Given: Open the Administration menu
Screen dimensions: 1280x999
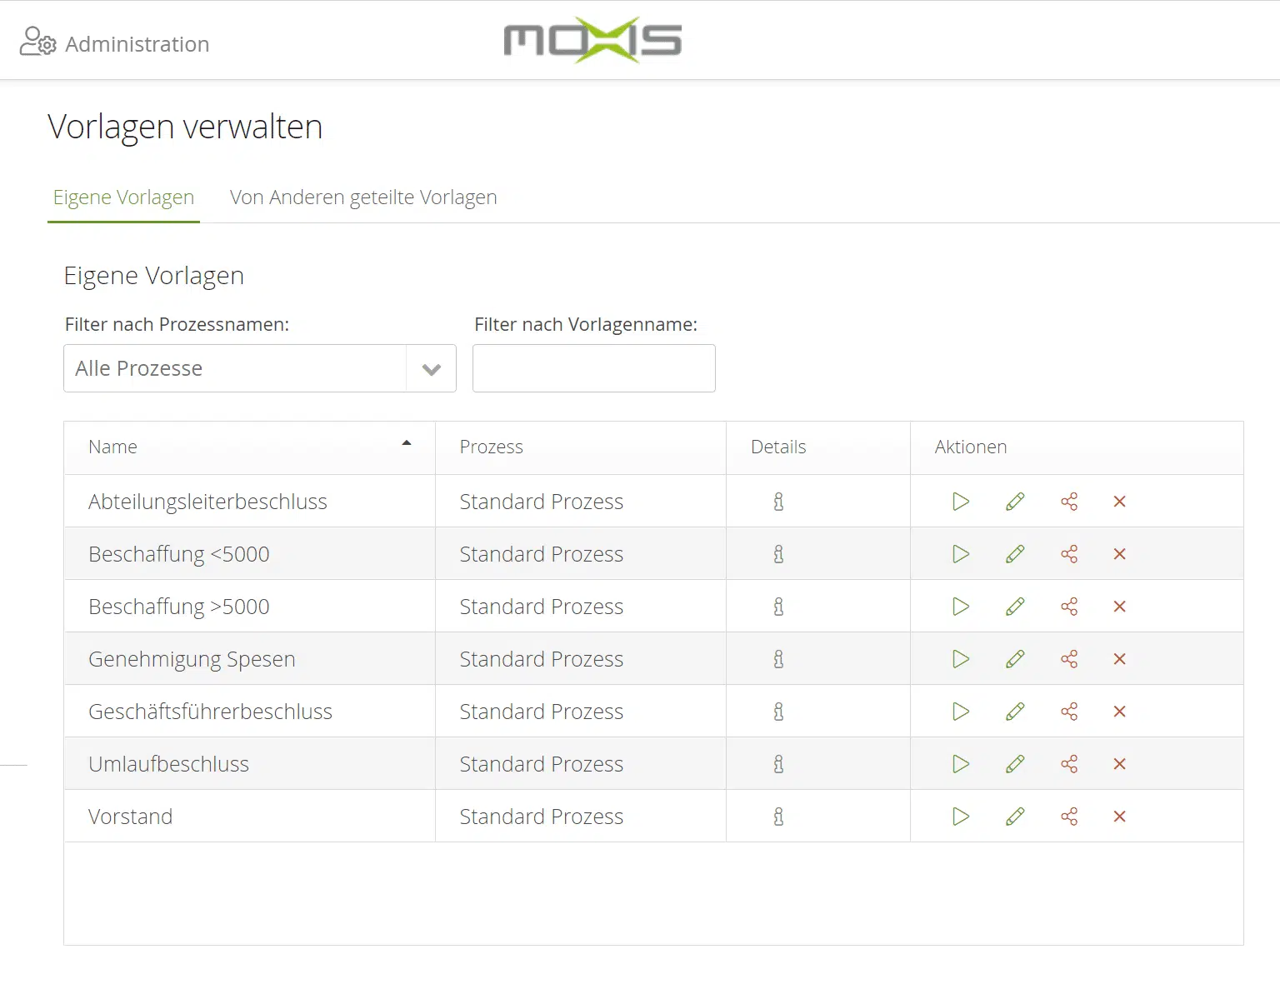Looking at the screenshot, I should pyautogui.click(x=114, y=42).
